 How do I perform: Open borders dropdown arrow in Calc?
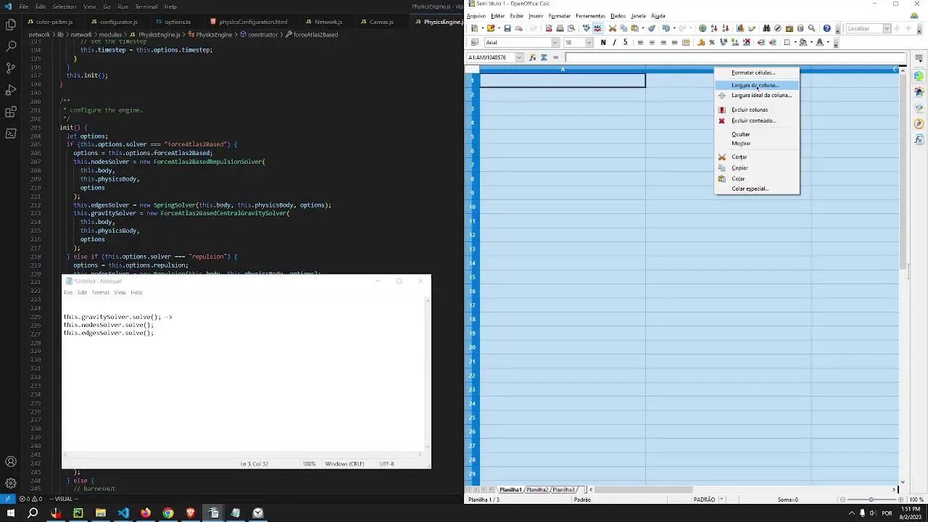click(795, 42)
